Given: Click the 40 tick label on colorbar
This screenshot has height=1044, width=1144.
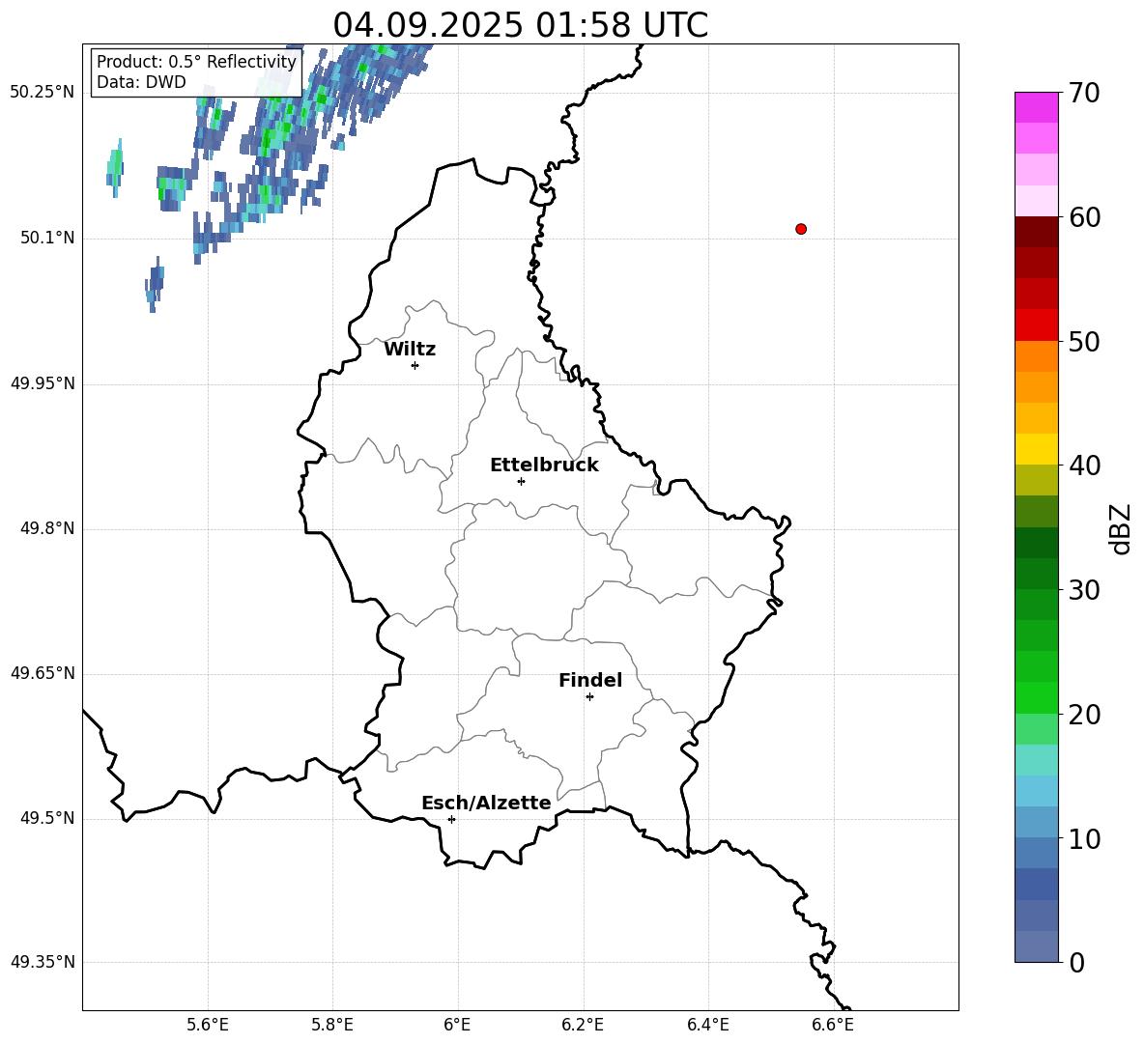Looking at the screenshot, I should click(1084, 466).
